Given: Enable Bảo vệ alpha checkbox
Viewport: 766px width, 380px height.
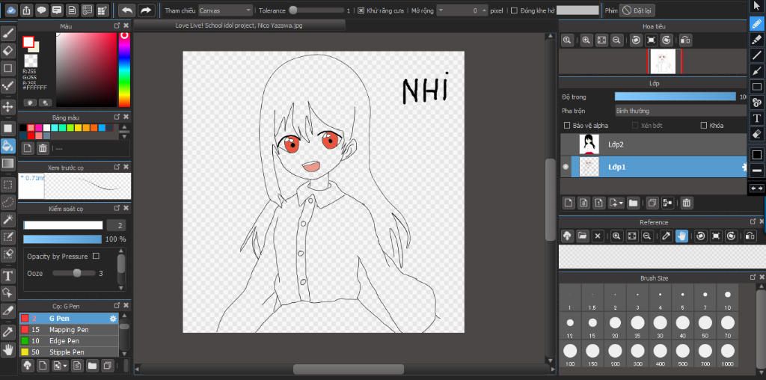Looking at the screenshot, I should point(567,126).
